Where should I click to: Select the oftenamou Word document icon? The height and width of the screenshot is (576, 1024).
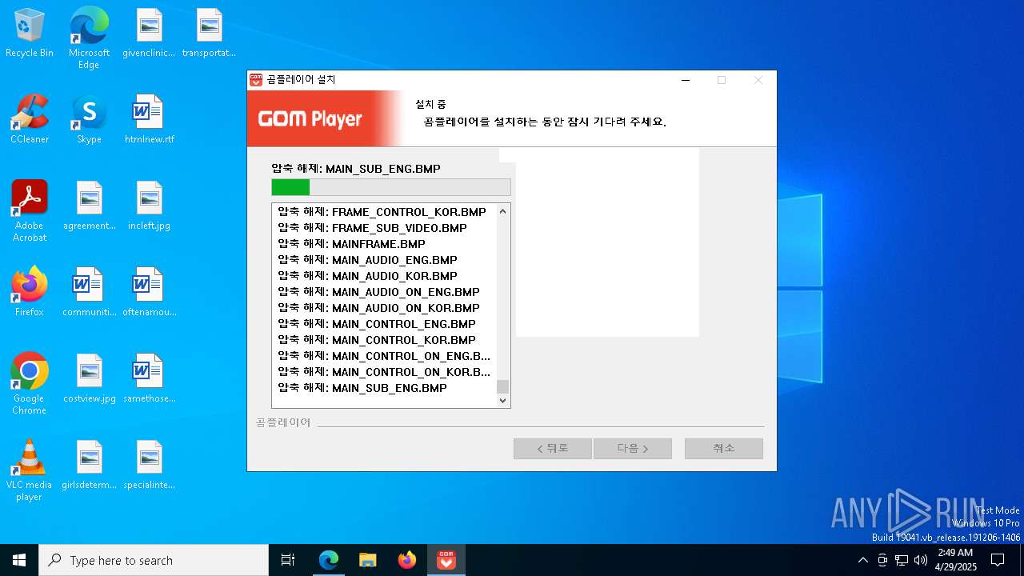click(149, 292)
